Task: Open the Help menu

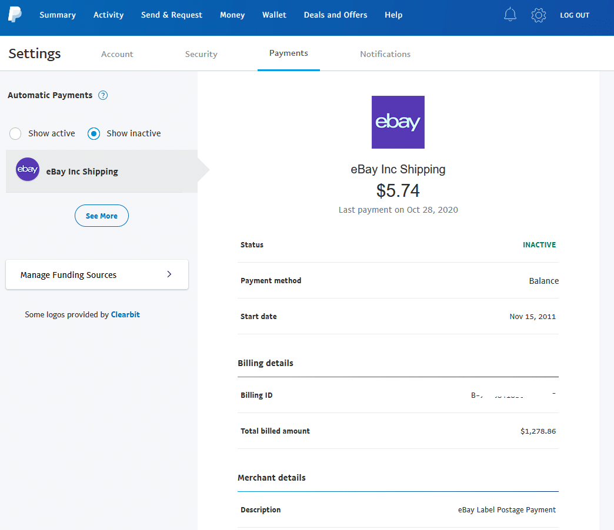Action: click(393, 15)
